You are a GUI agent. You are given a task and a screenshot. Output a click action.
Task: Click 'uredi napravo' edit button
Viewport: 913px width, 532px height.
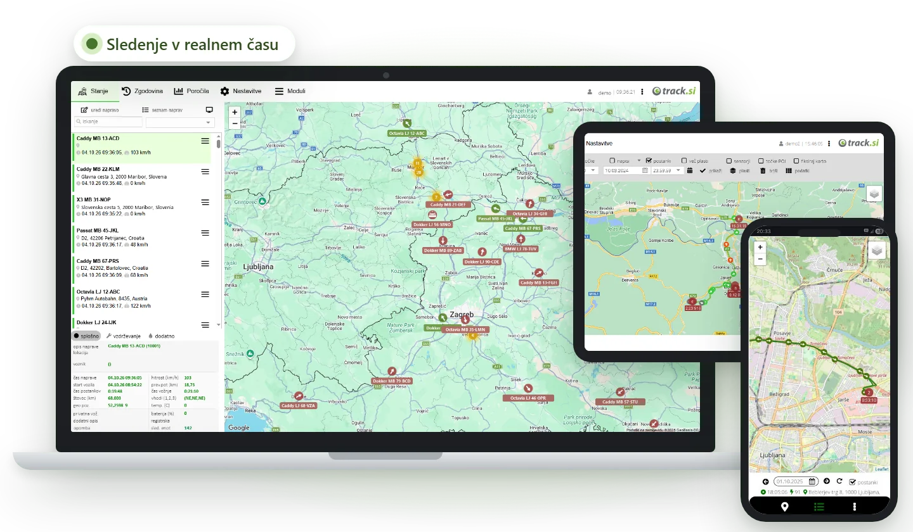coord(100,110)
